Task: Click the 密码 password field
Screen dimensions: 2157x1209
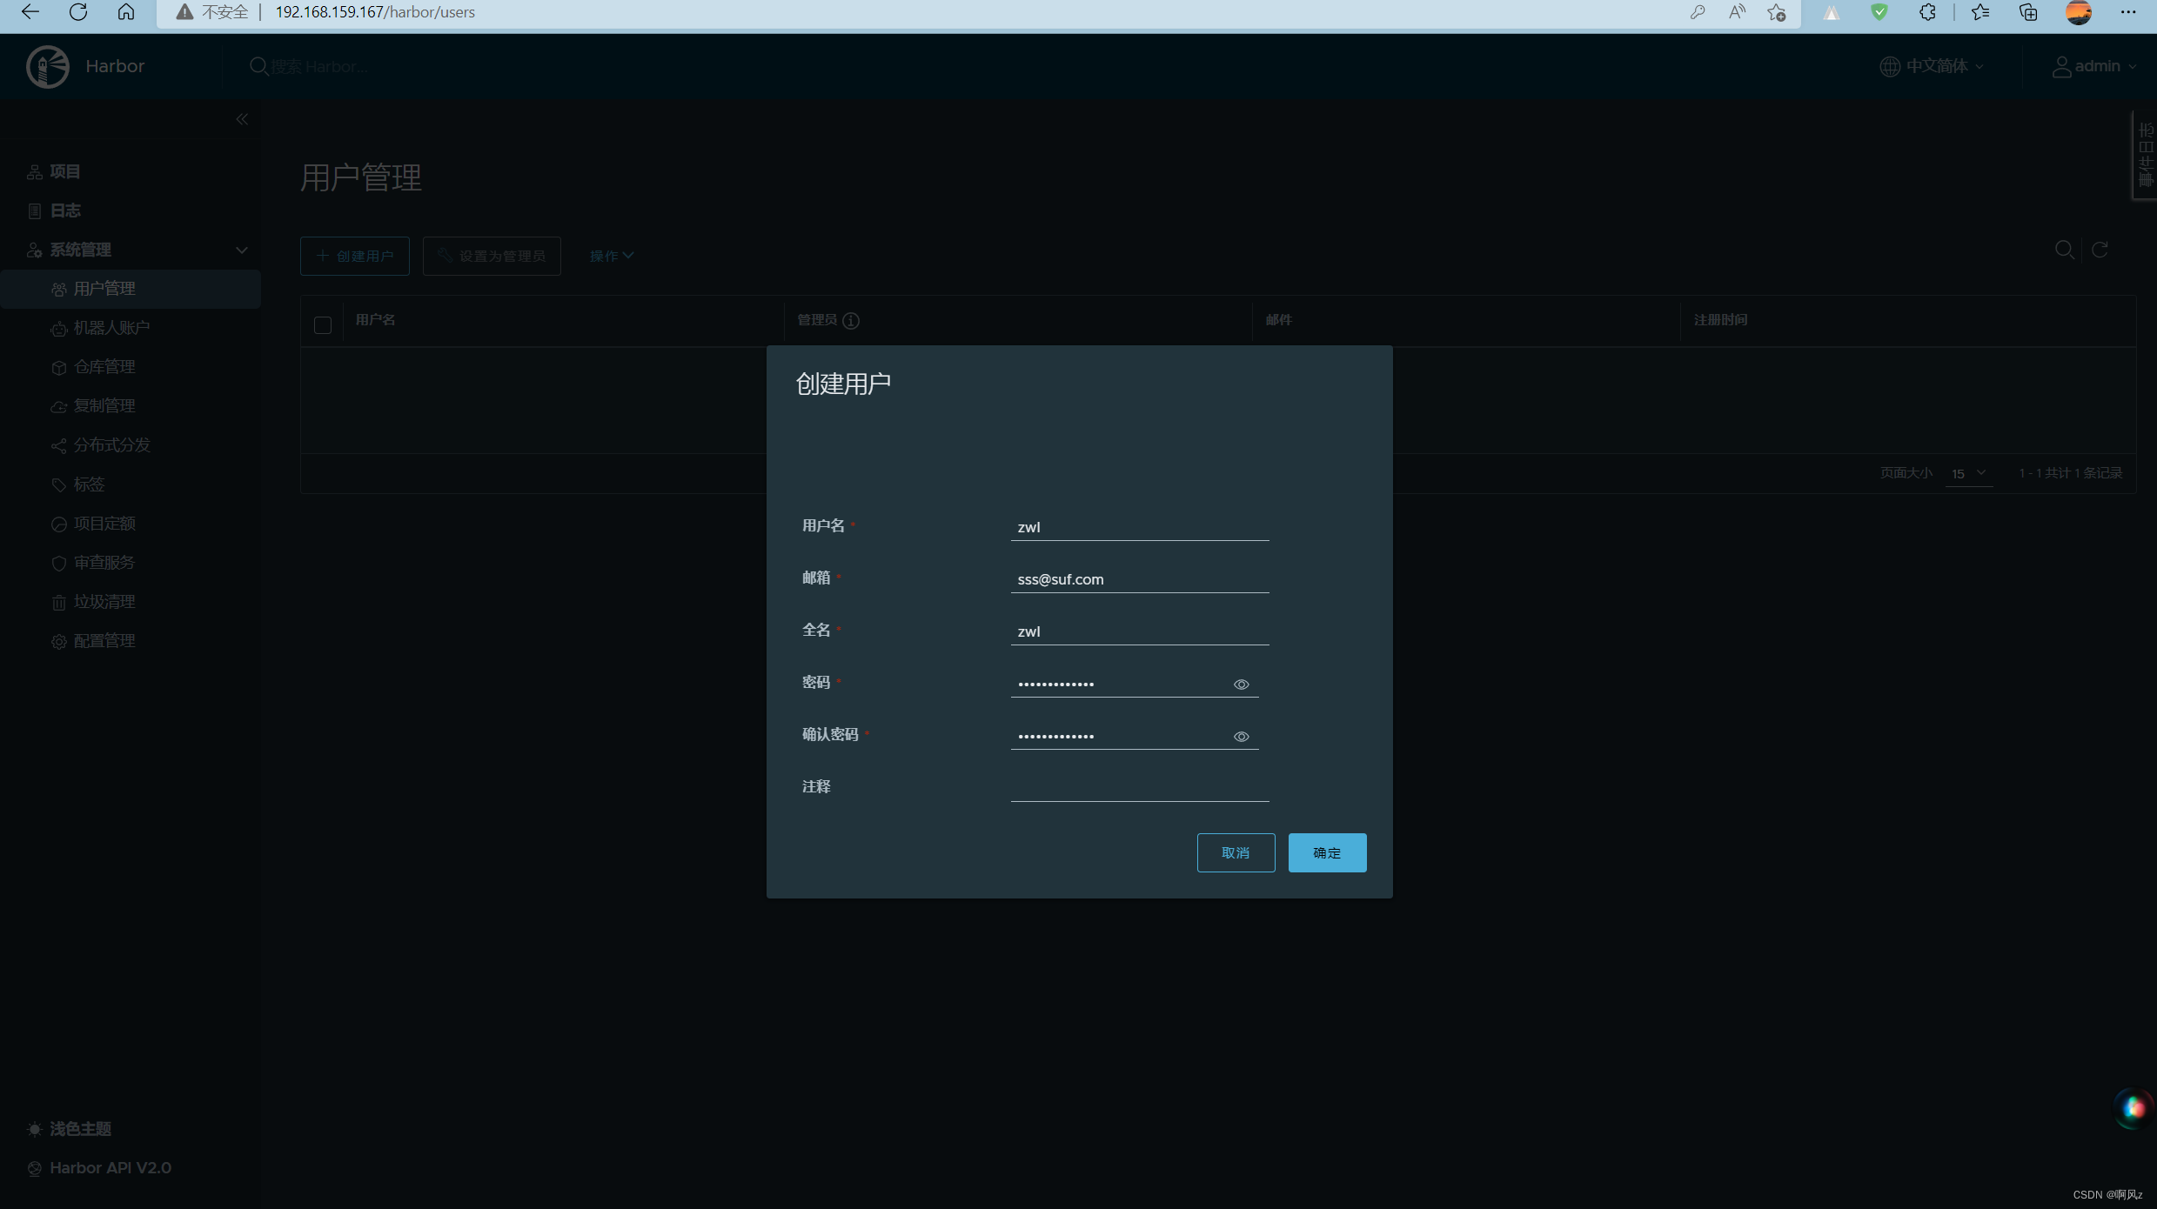Action: 1135,684
